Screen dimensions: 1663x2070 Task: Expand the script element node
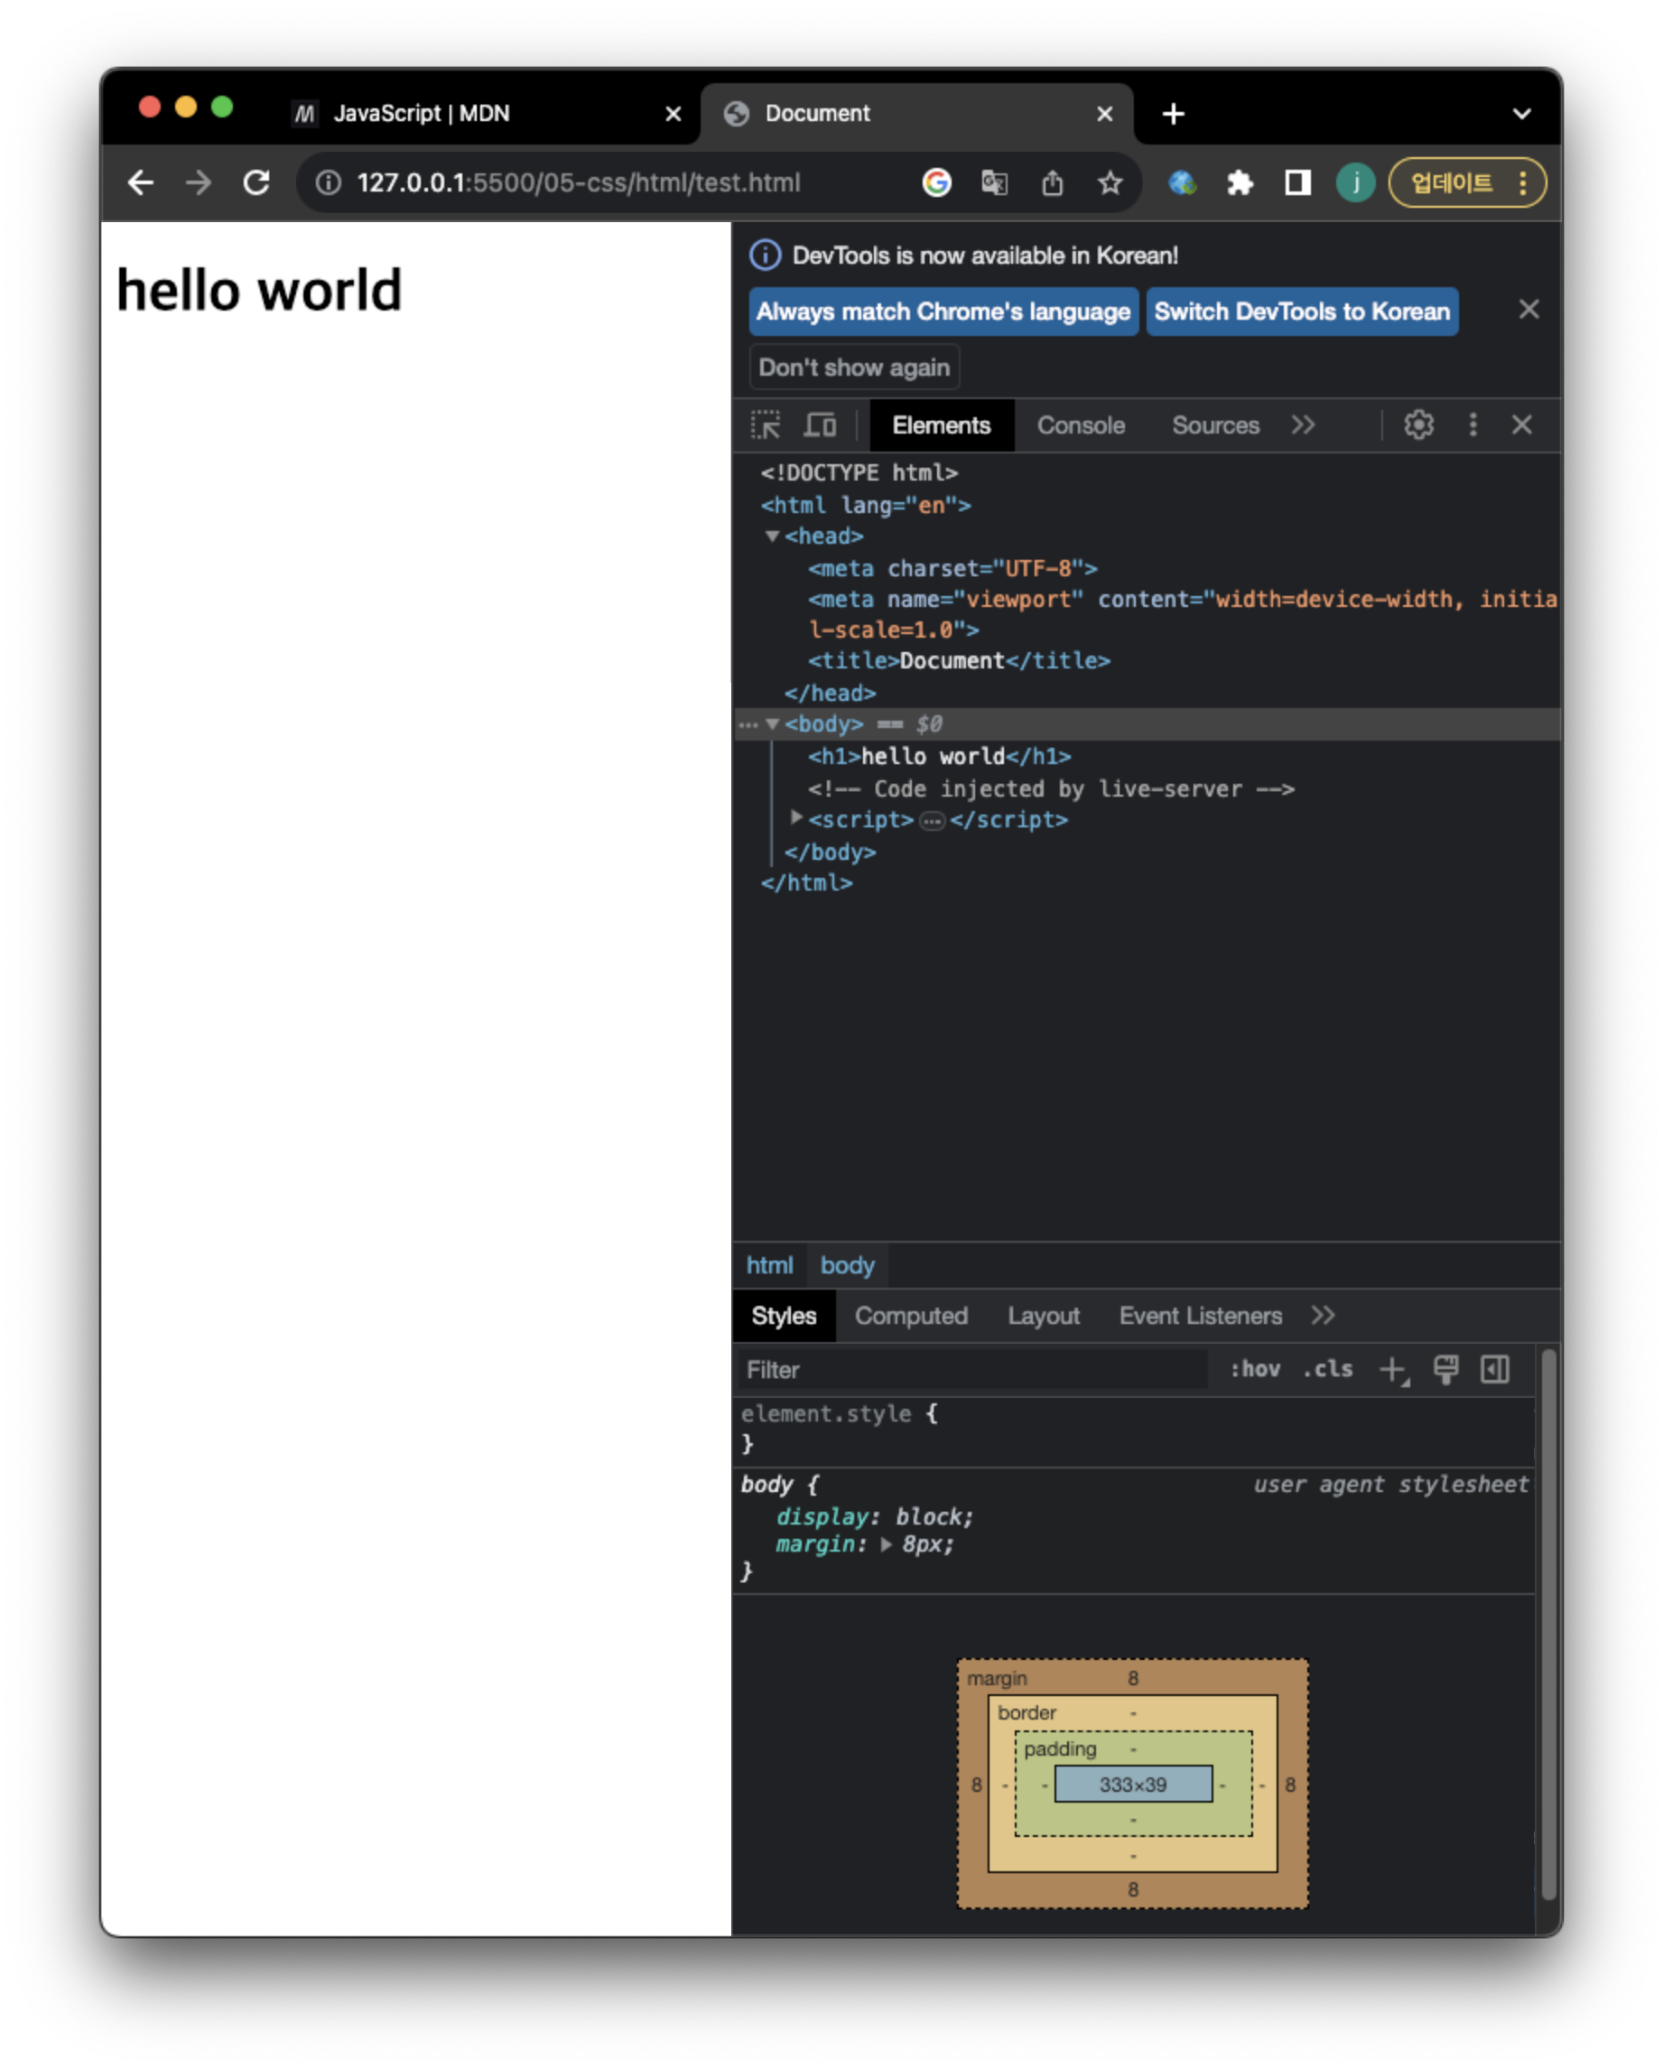click(795, 817)
